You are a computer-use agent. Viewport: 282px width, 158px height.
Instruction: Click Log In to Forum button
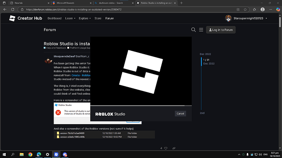point(221,30)
